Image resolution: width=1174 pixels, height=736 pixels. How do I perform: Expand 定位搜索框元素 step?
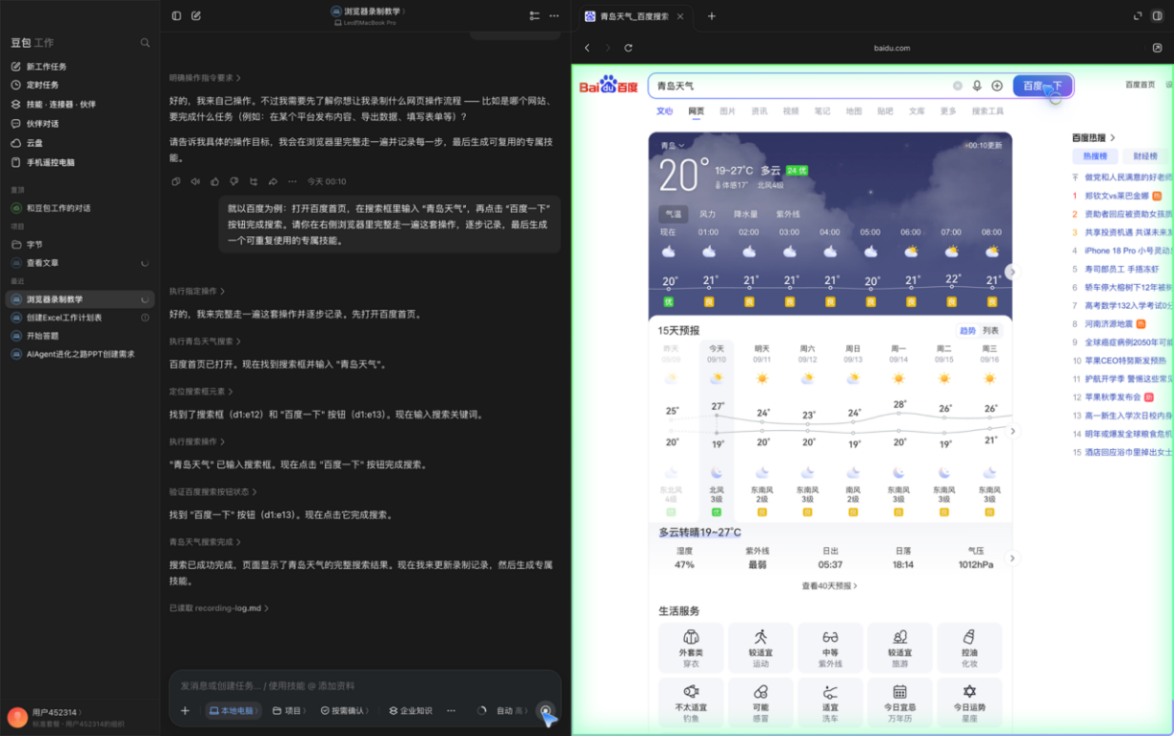(202, 392)
